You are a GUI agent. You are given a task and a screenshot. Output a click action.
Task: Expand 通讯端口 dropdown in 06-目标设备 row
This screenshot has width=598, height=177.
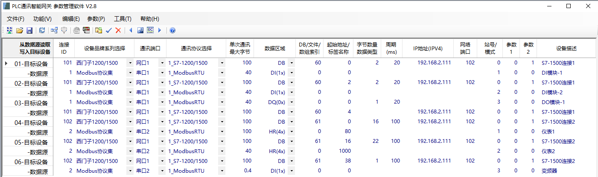click(162, 161)
